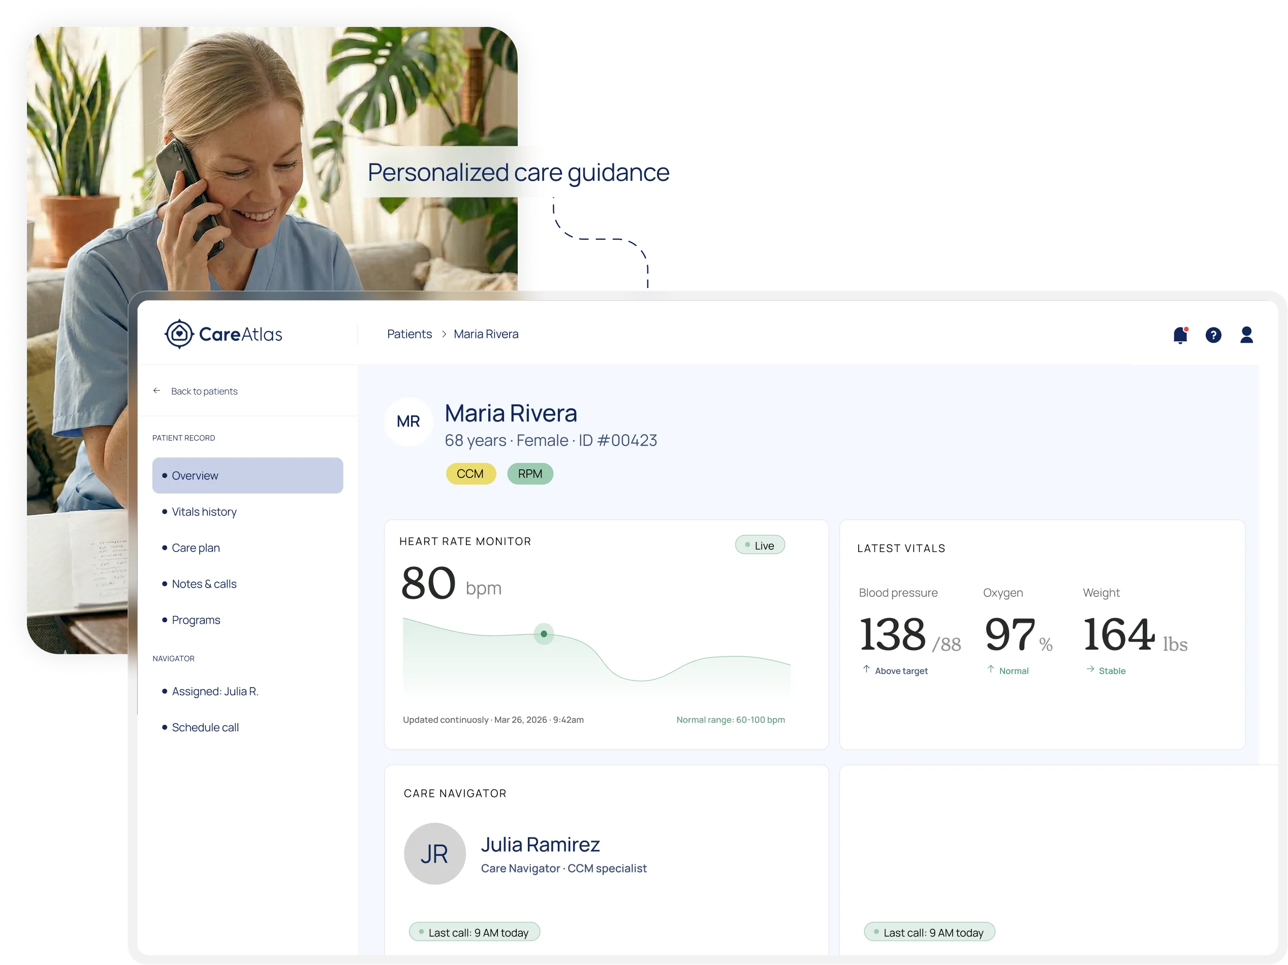Click the JR navigator avatar
The height and width of the screenshot is (965, 1288).
[x=434, y=854]
